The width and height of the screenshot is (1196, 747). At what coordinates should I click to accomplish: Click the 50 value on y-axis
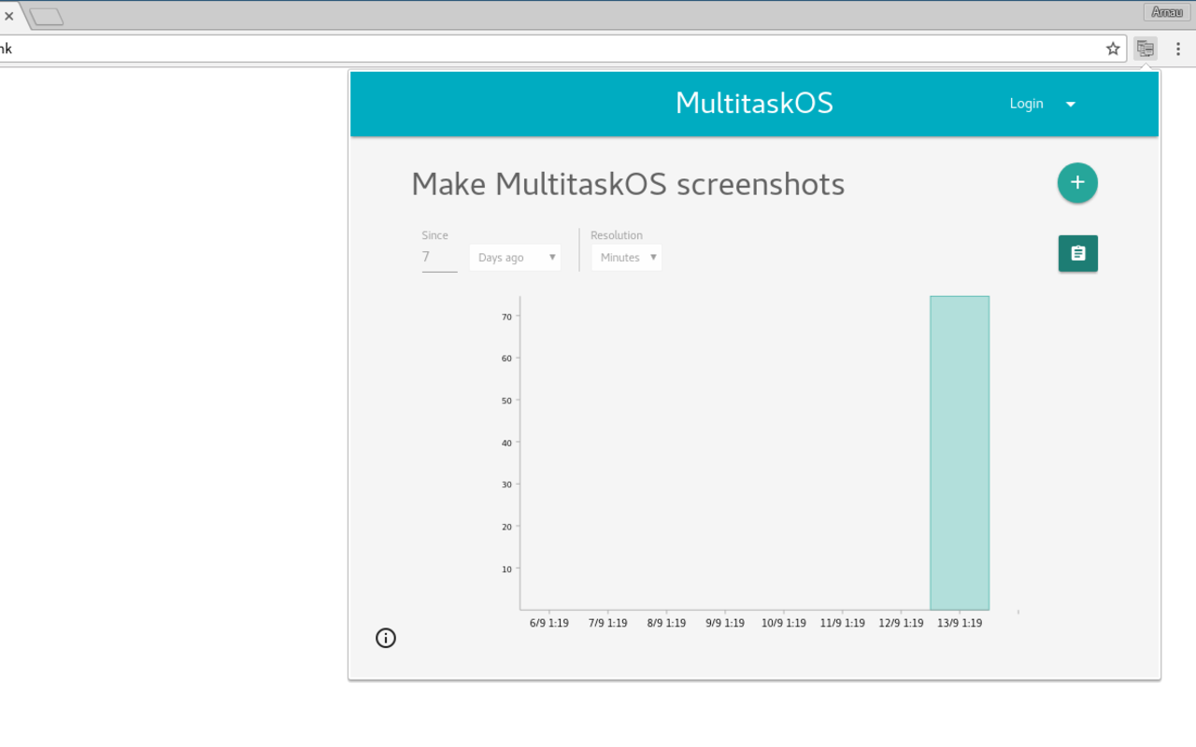click(x=506, y=401)
